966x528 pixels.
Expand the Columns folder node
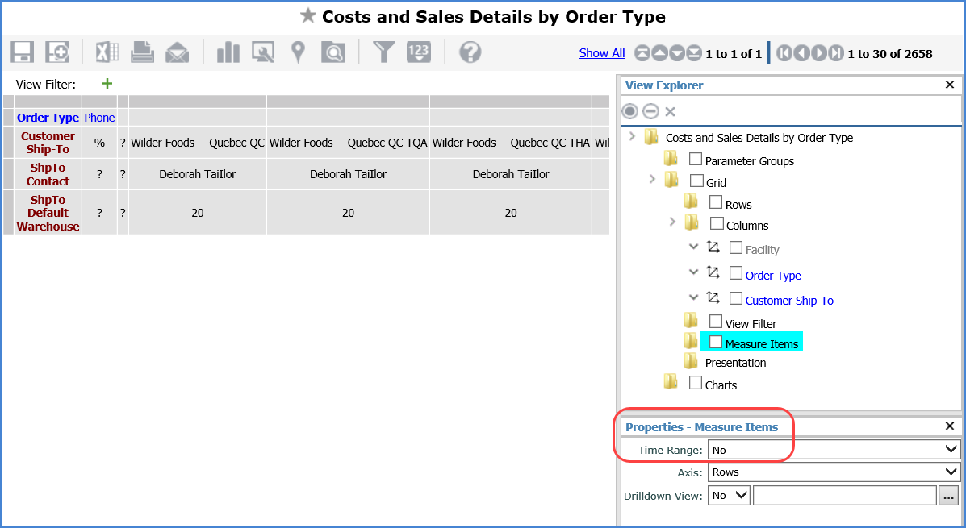(x=672, y=222)
